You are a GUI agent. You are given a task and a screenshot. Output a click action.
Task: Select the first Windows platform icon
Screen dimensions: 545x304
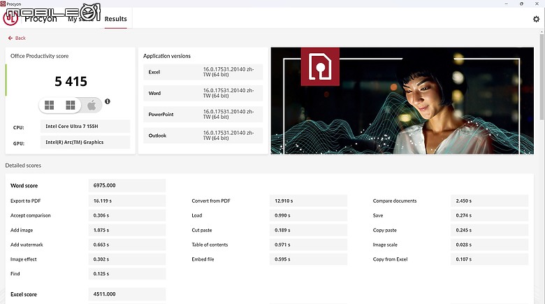click(50, 105)
